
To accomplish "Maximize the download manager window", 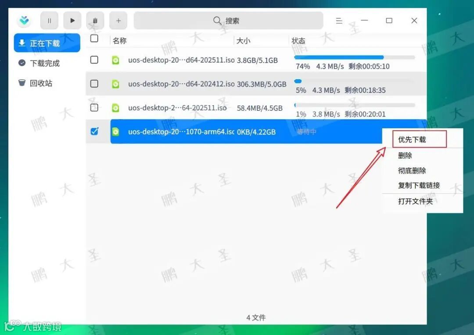I will (389, 21).
